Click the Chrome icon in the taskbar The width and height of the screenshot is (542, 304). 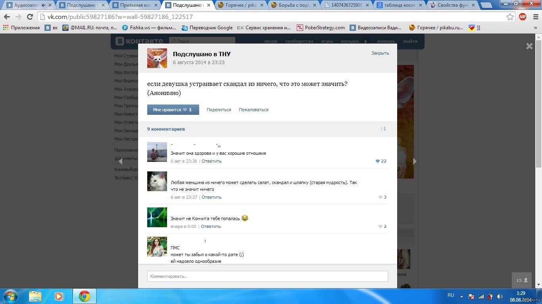(84, 296)
